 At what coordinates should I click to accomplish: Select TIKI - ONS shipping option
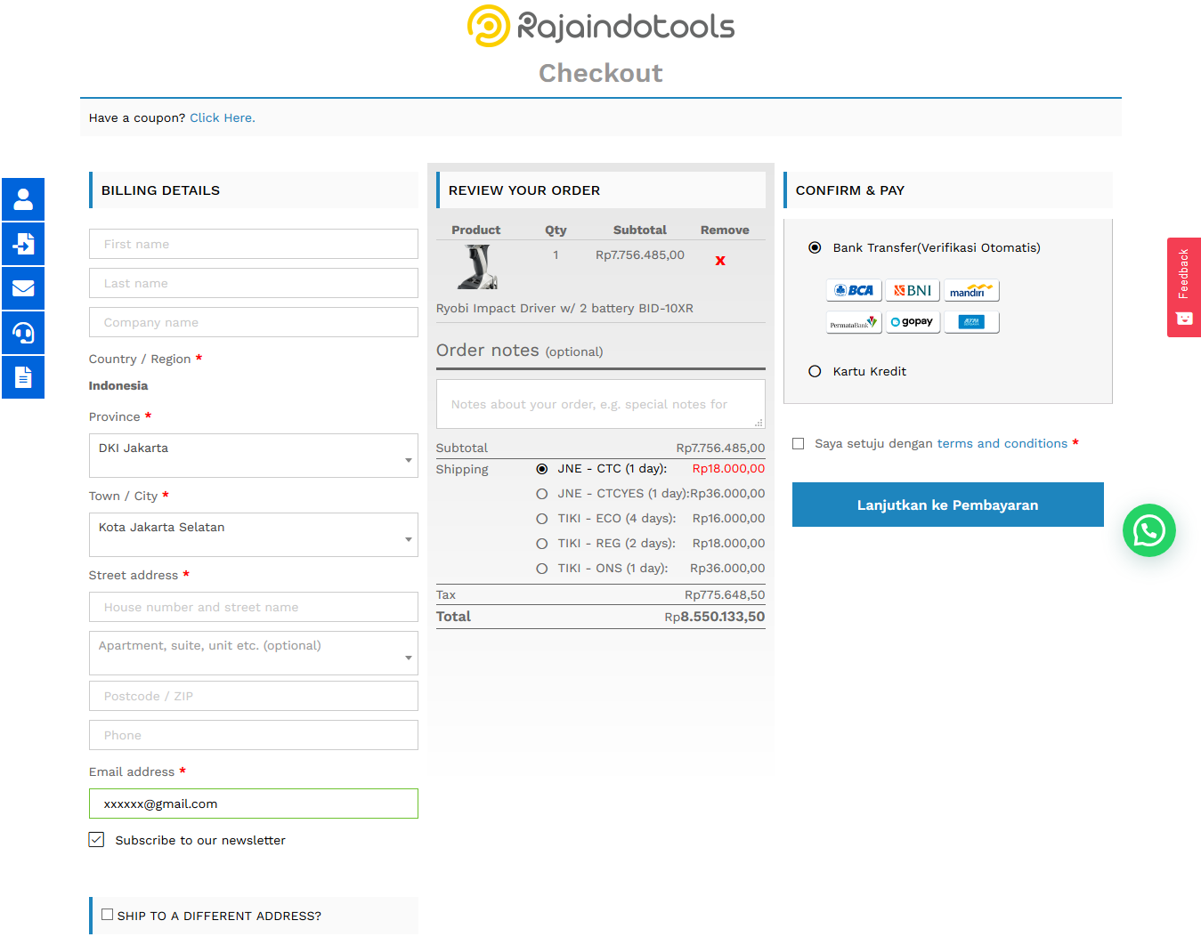[541, 569]
